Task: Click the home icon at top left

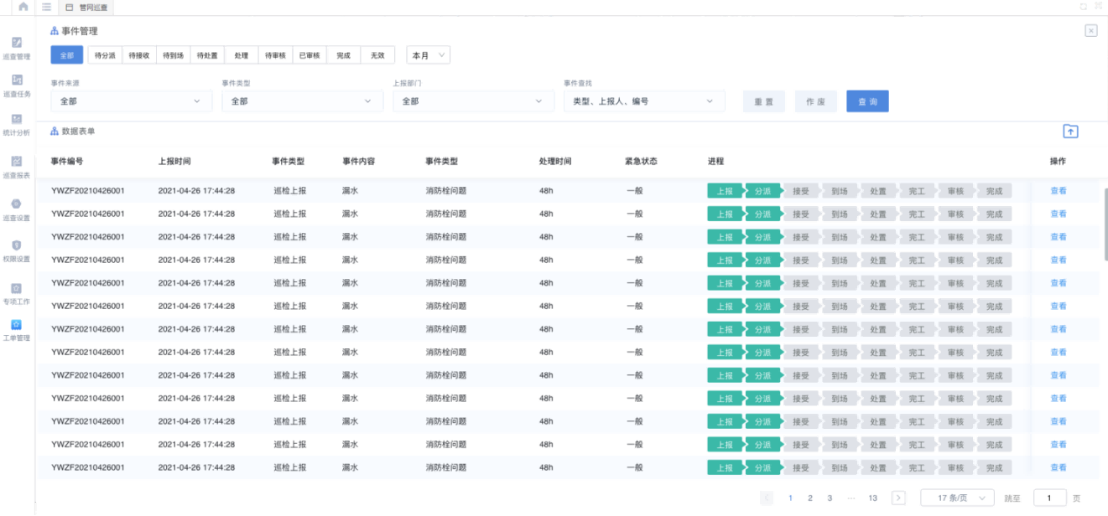Action: (23, 7)
